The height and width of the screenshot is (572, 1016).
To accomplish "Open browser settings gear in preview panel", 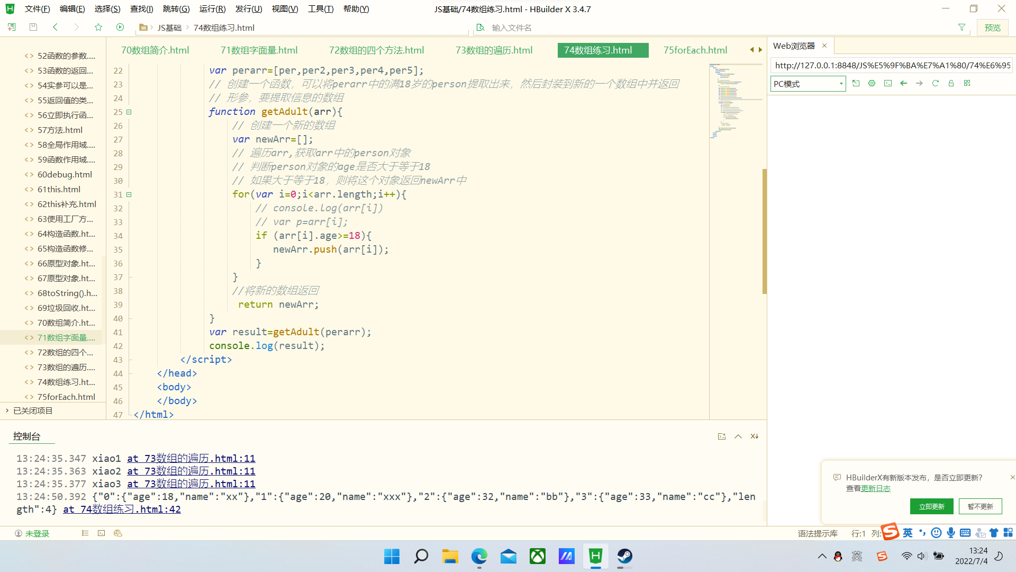I will coord(872,83).
